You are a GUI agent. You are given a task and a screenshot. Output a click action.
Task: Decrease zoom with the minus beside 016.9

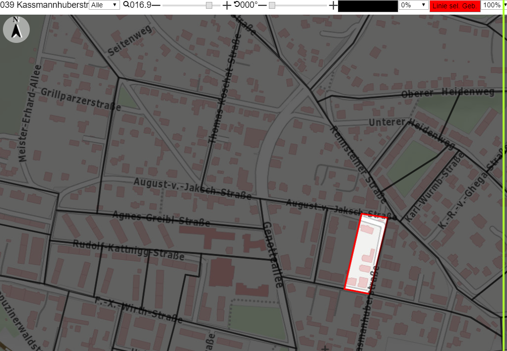[156, 5]
